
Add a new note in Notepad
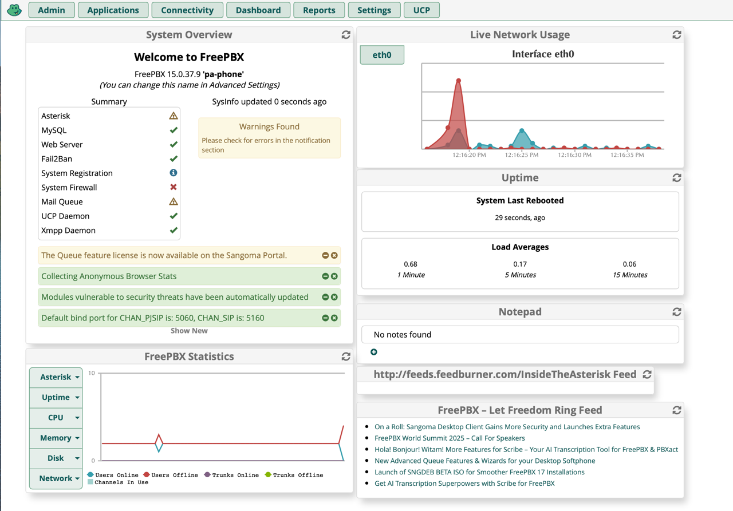click(374, 352)
